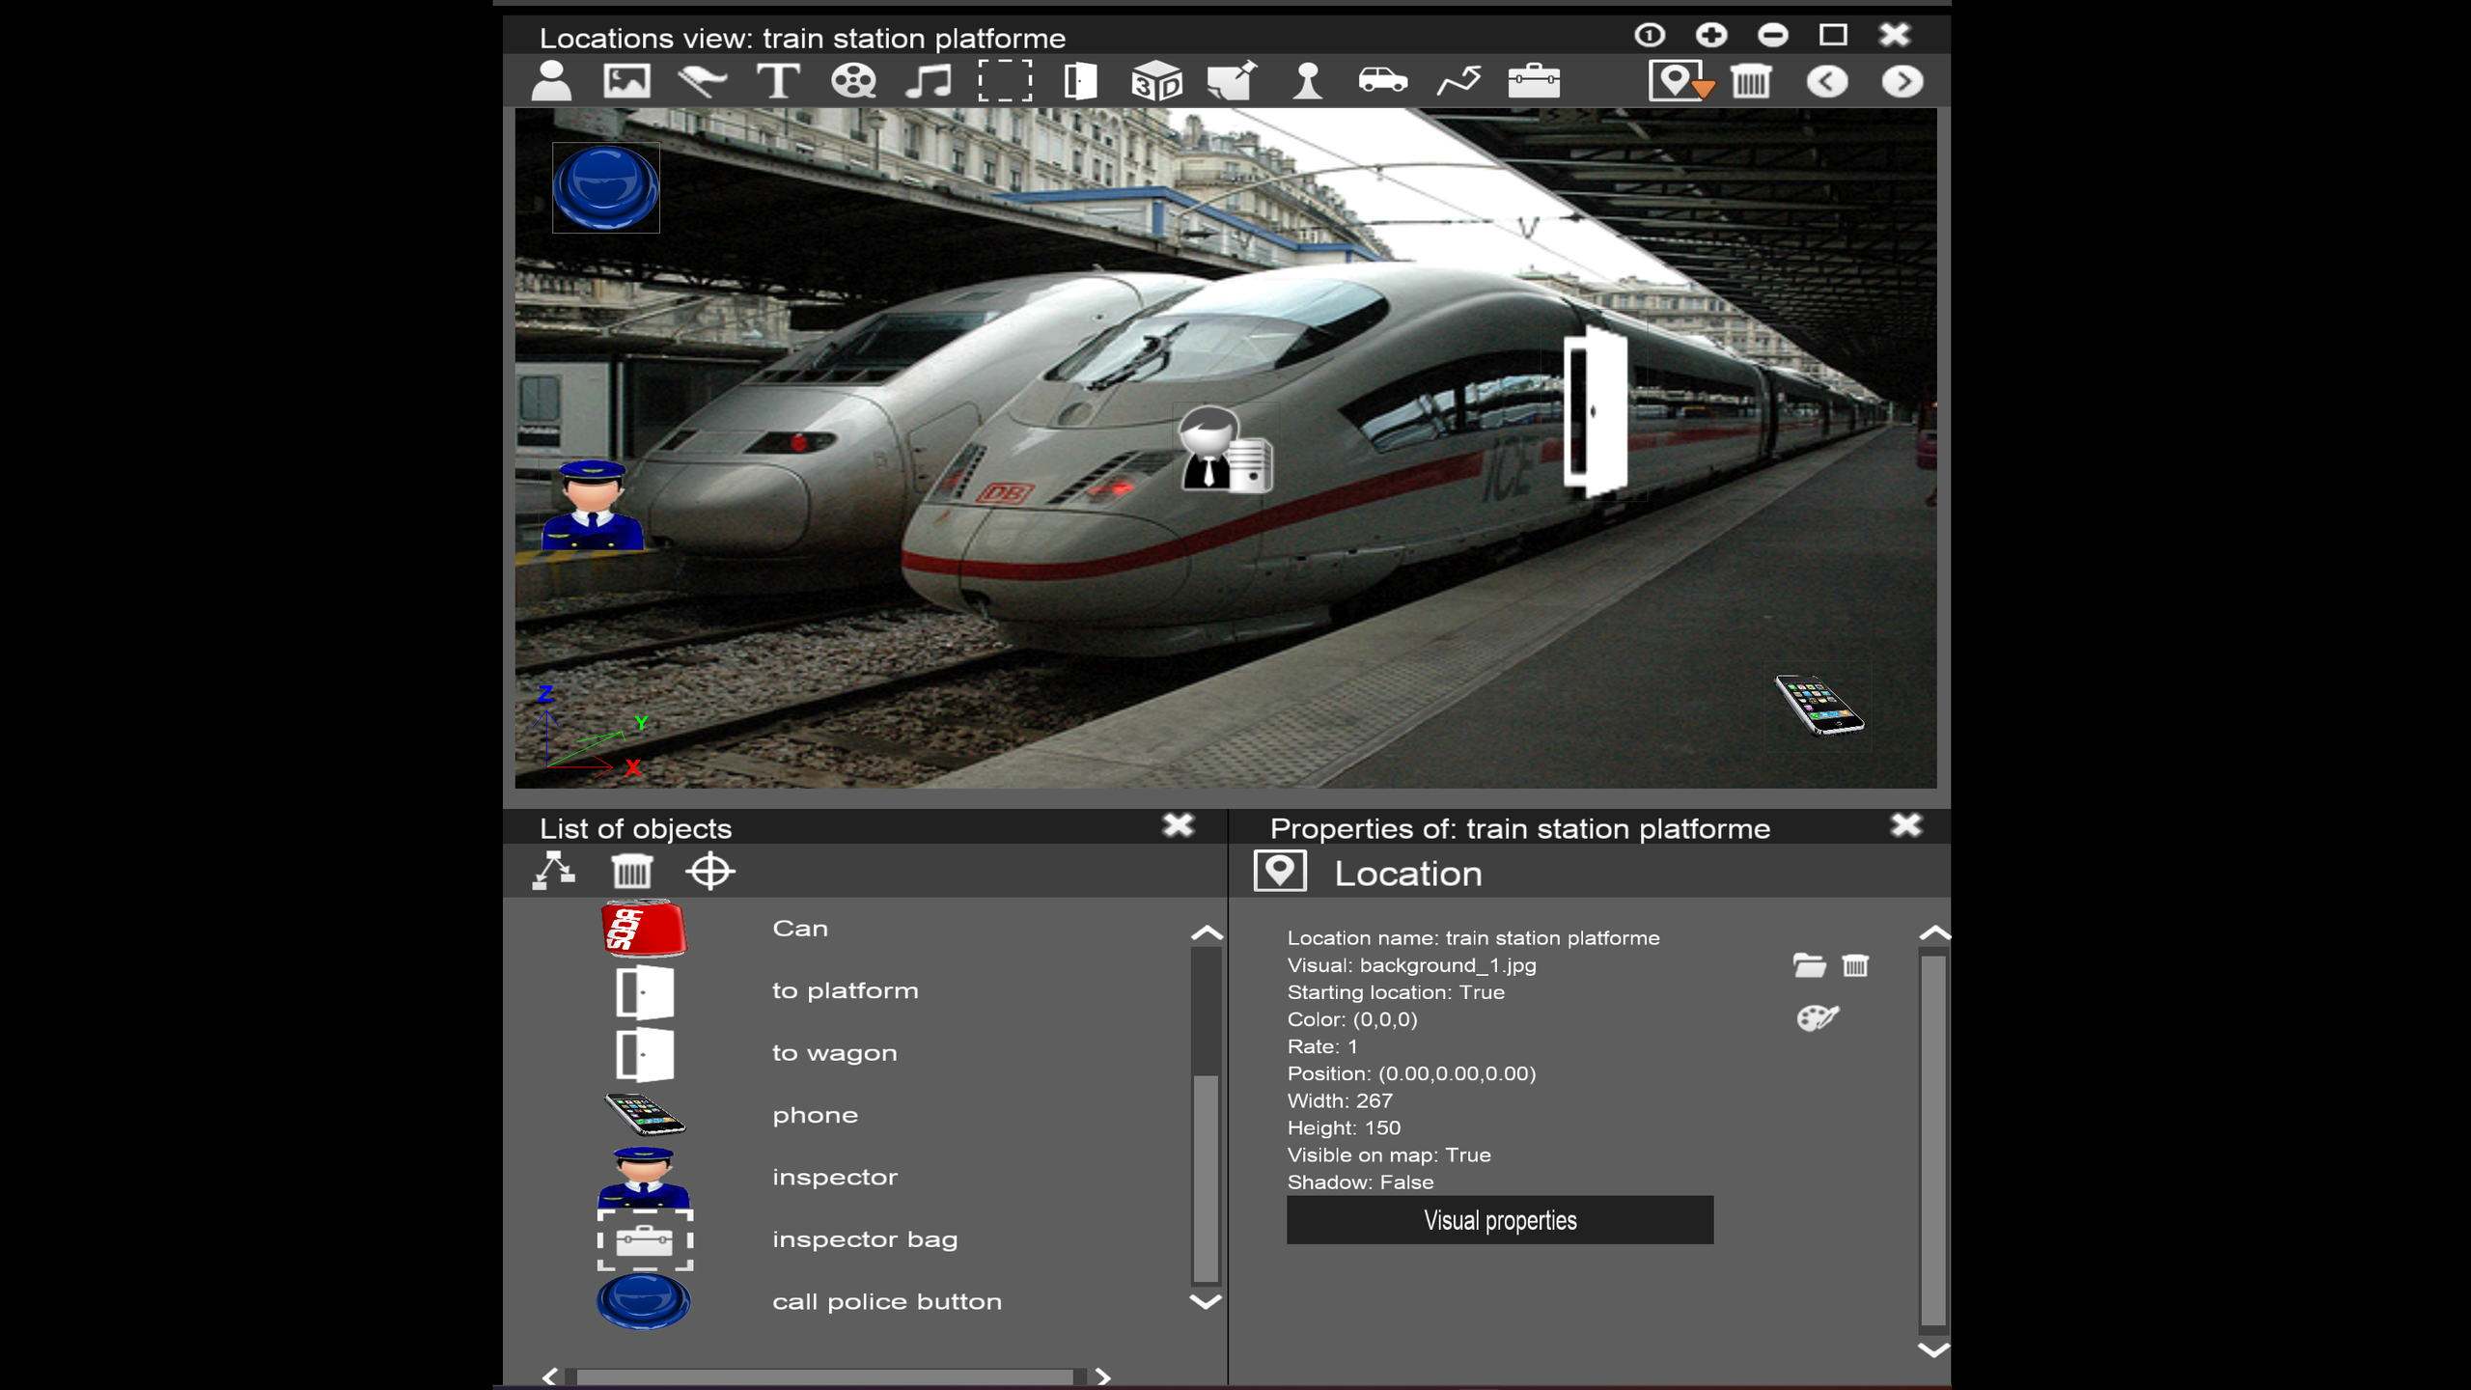The image size is (2471, 1390).
Task: Click right arrow of objects horizontal scroll
Action: tap(1102, 1376)
